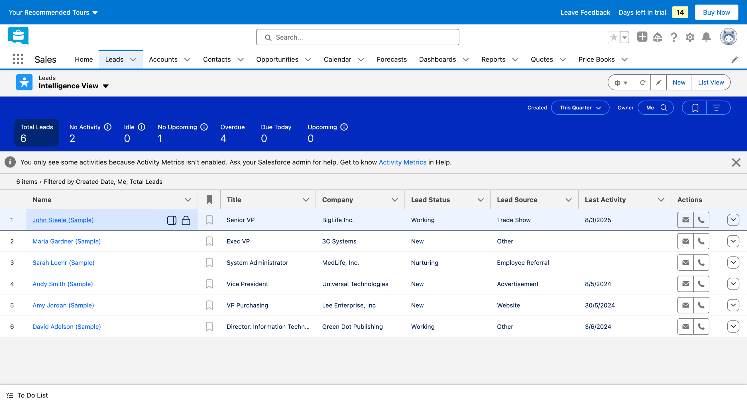Viewport: 747px width, 405px height.
Task: Open the Notifications bell
Action: (x=706, y=37)
